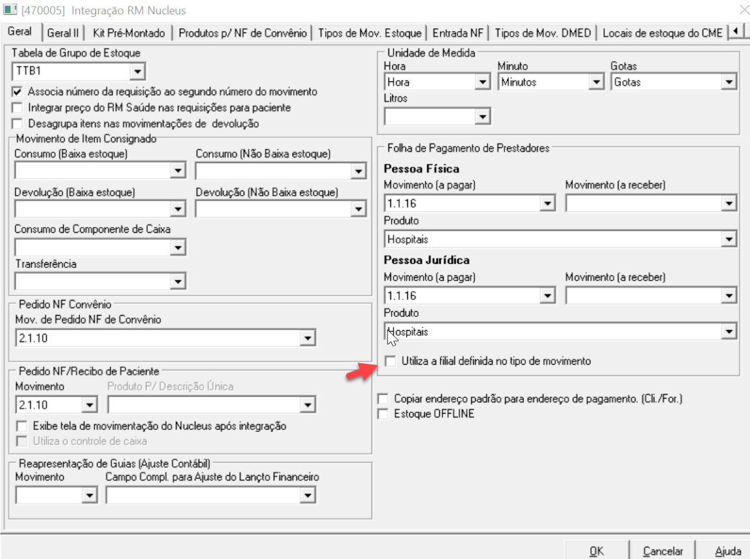750x559 pixels.
Task: Open the Tipos de Mov. DMED tab
Action: point(543,33)
